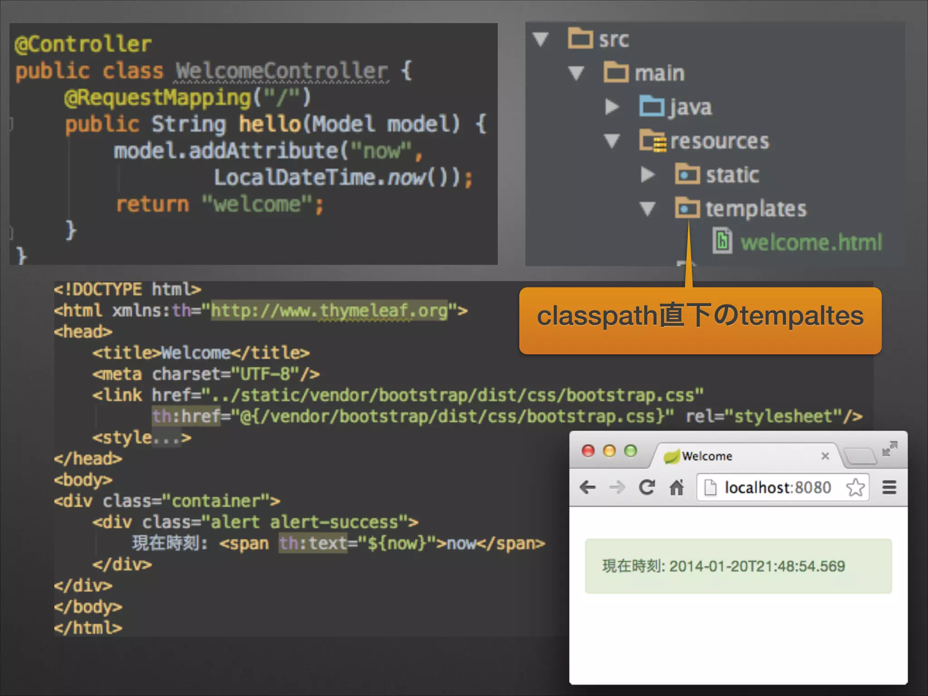Collapse the main folder arrow
928x696 pixels.
pyautogui.click(x=576, y=73)
